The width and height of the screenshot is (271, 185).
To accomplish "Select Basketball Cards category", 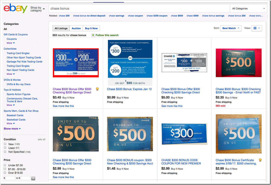I will 16,120.
